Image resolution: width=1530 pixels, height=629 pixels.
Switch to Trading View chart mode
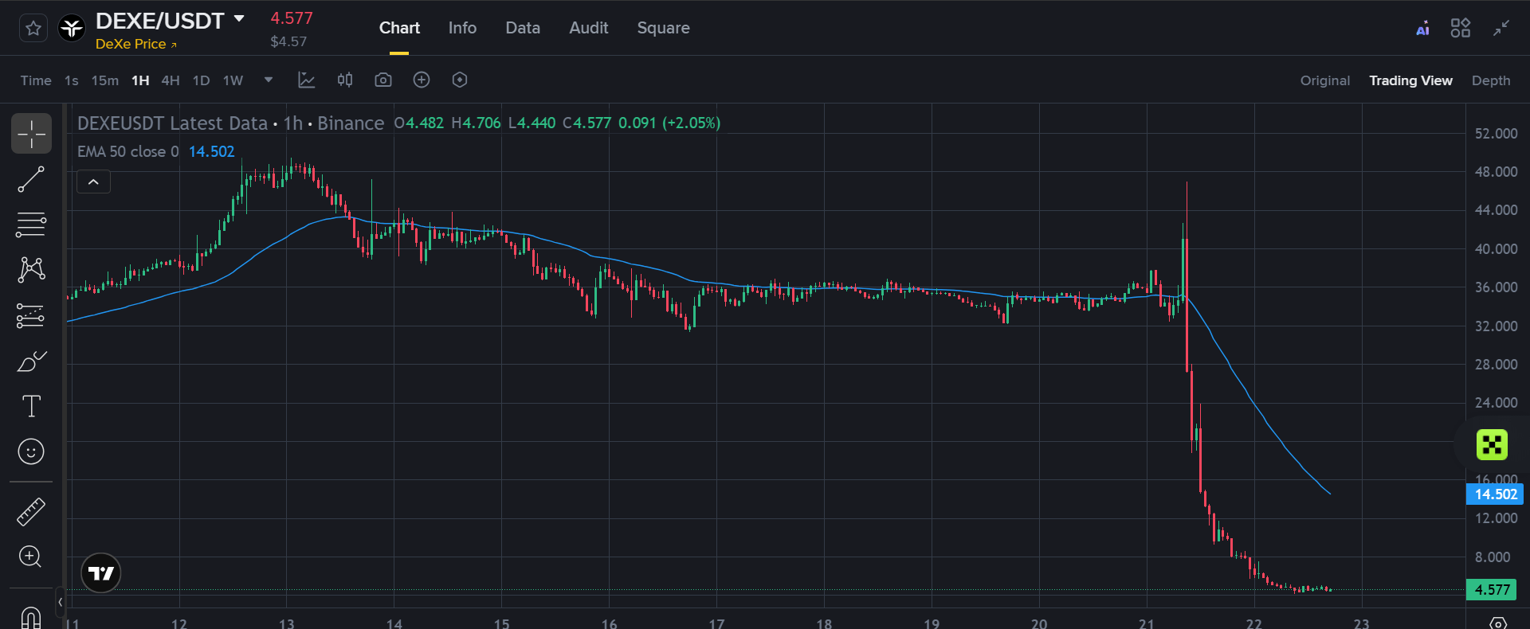[1410, 80]
